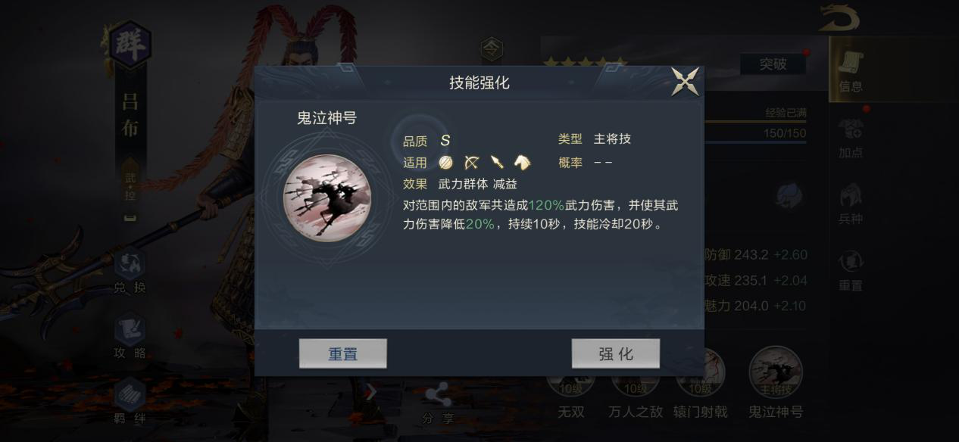Tap the 分享 share icon

pos(438,403)
